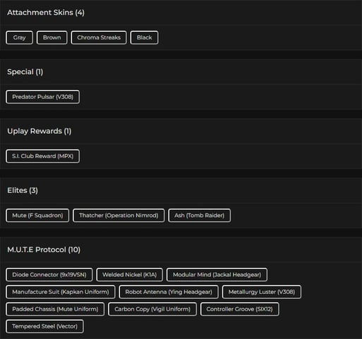
Task: Select the Mute (F Squadron) elite tag
Action: [x=37, y=216]
